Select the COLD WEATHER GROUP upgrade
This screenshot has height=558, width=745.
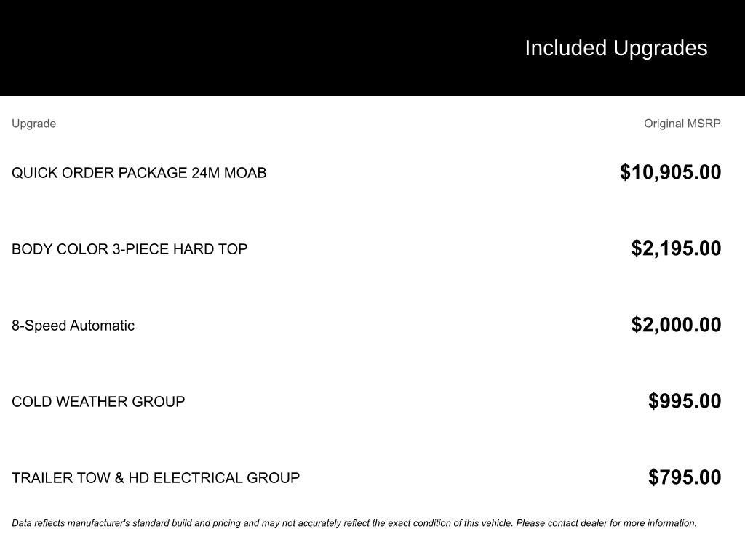[x=98, y=402]
